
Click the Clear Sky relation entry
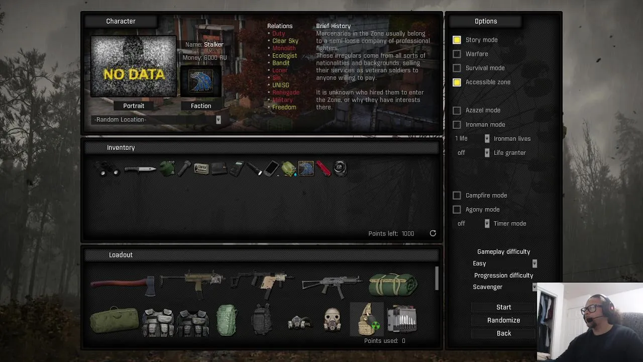[285, 41]
